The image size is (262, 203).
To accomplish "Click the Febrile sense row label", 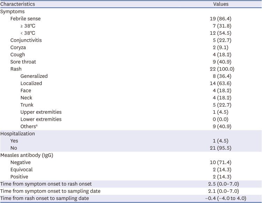I will (28, 19).
